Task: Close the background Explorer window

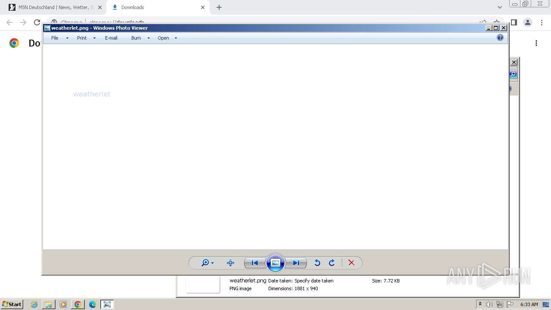Action: point(514,62)
